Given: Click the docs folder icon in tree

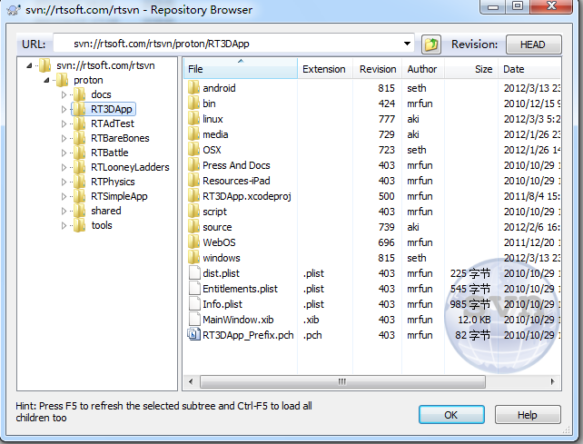Looking at the screenshot, I should [x=79, y=94].
